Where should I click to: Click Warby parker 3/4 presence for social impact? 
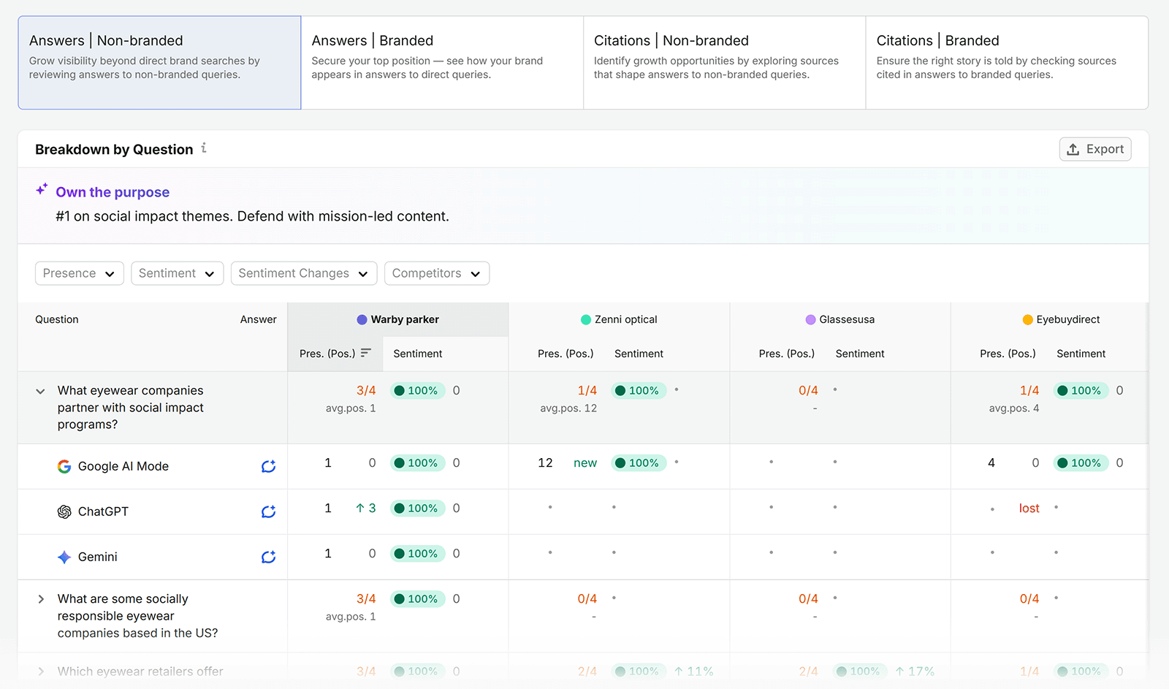[366, 391]
